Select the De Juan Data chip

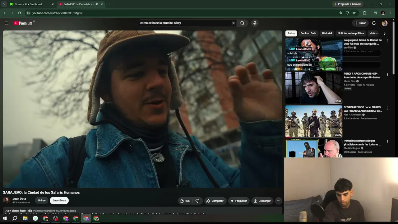tap(308, 33)
